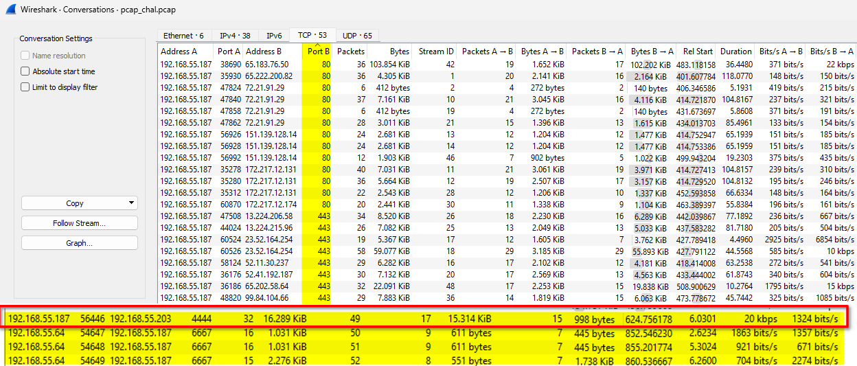The width and height of the screenshot is (857, 366).
Task: Enable Absolute start time checkbox
Action: pyautogui.click(x=25, y=71)
